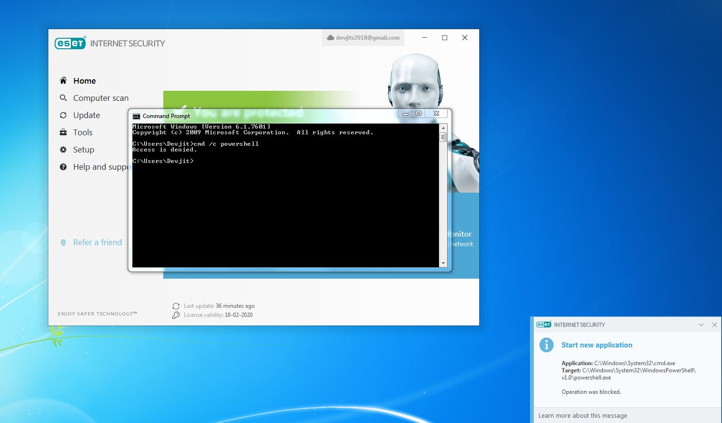
Task: Click the Tools briefcase icon
Action: click(x=63, y=132)
